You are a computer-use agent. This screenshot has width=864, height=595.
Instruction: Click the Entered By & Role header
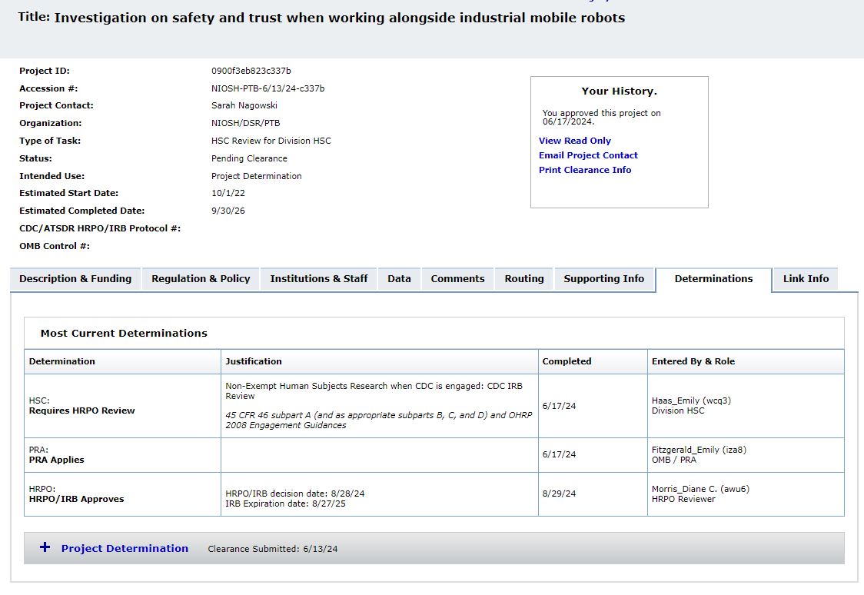point(693,361)
